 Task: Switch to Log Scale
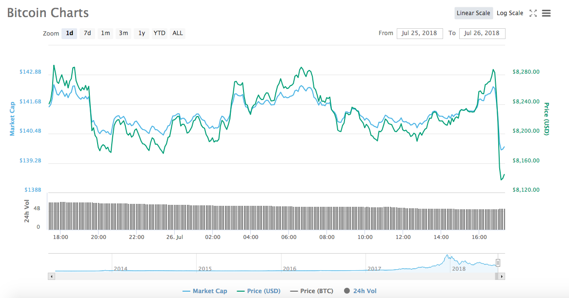pos(510,13)
